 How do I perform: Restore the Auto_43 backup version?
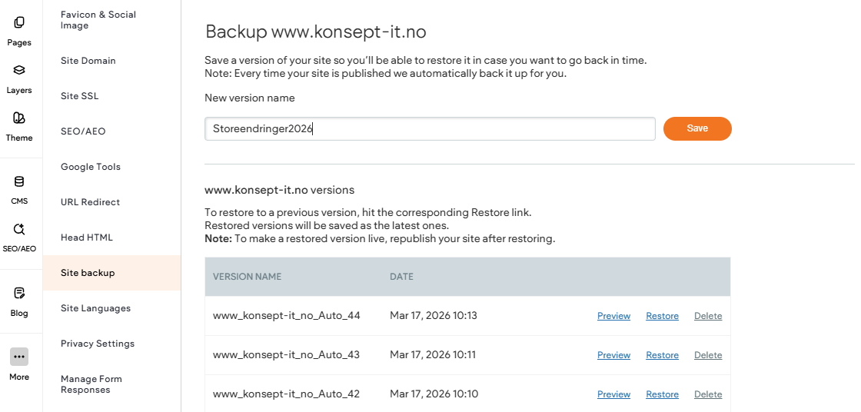662,355
